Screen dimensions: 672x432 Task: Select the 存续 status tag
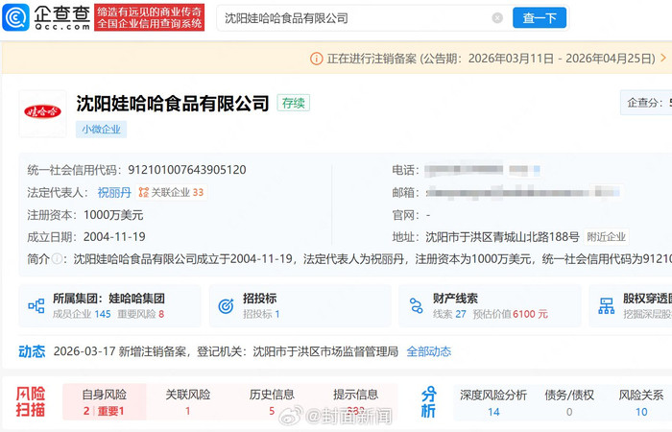tap(293, 103)
